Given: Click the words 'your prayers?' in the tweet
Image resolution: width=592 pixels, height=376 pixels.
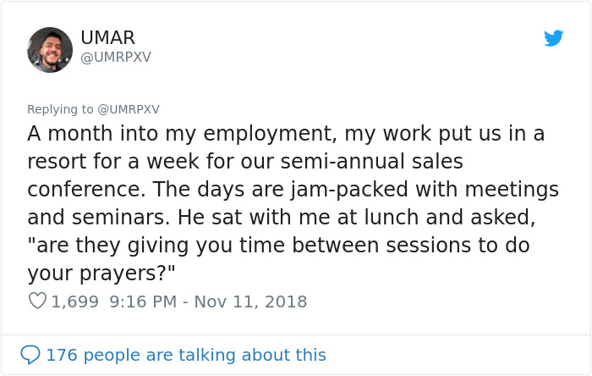Looking at the screenshot, I should [96, 273].
